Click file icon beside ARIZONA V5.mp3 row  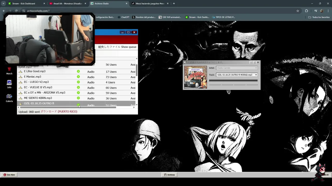[x=20, y=93]
